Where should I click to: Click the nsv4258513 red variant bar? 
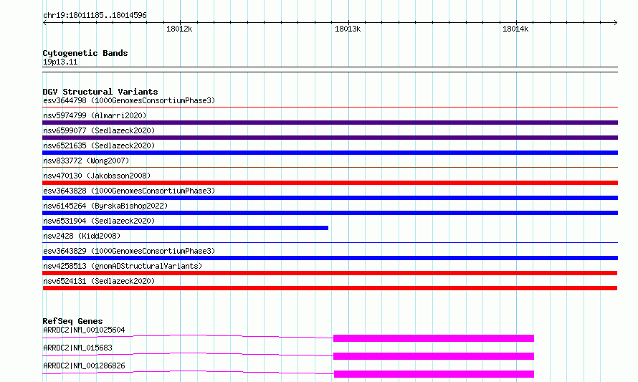(x=330, y=273)
